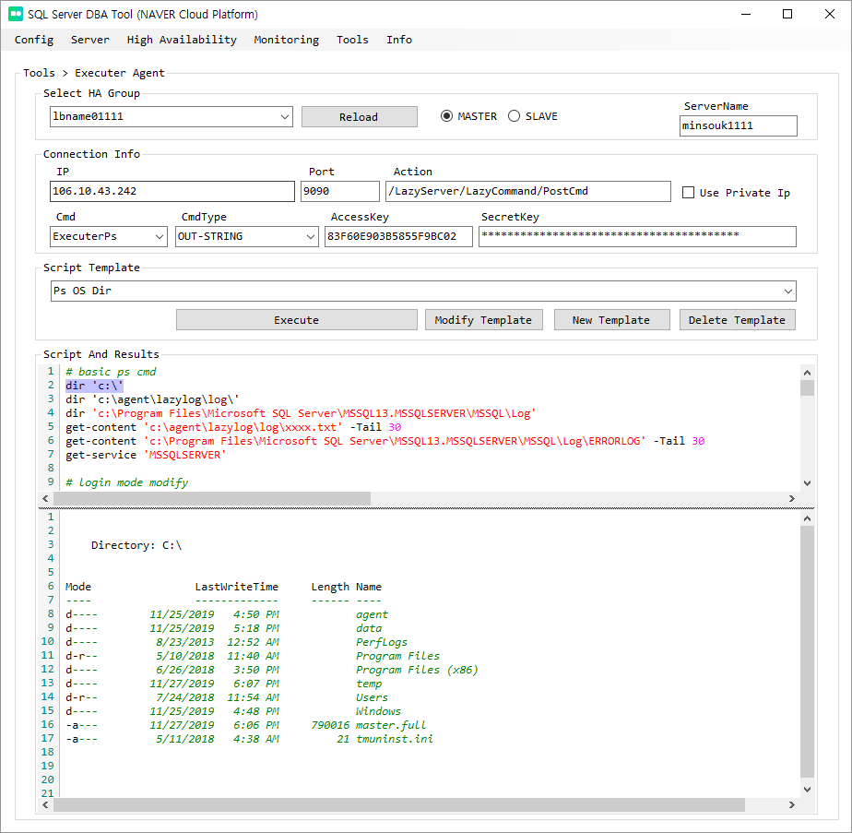Click the IP address input field
This screenshot has height=833, width=852.
tap(172, 191)
